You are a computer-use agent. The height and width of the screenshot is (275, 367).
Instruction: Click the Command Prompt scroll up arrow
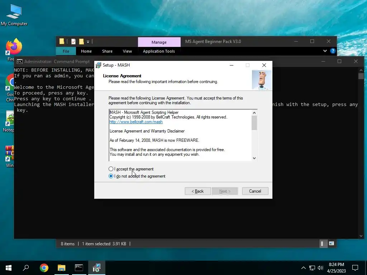point(361,70)
